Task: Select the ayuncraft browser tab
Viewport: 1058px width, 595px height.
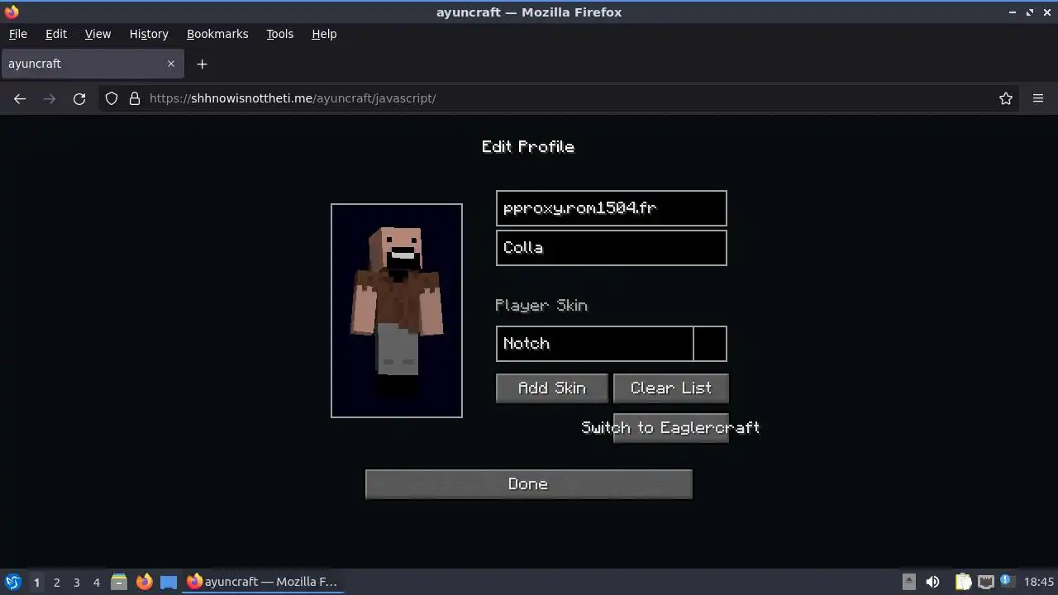Action: (91, 64)
